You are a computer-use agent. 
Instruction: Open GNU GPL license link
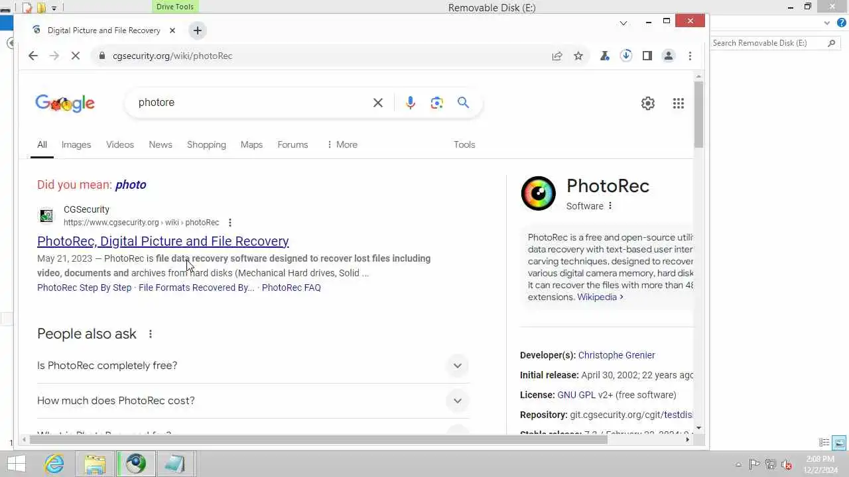click(576, 395)
